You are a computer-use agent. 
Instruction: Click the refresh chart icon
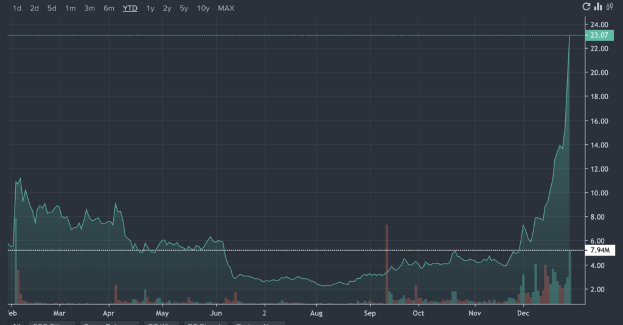pos(586,7)
